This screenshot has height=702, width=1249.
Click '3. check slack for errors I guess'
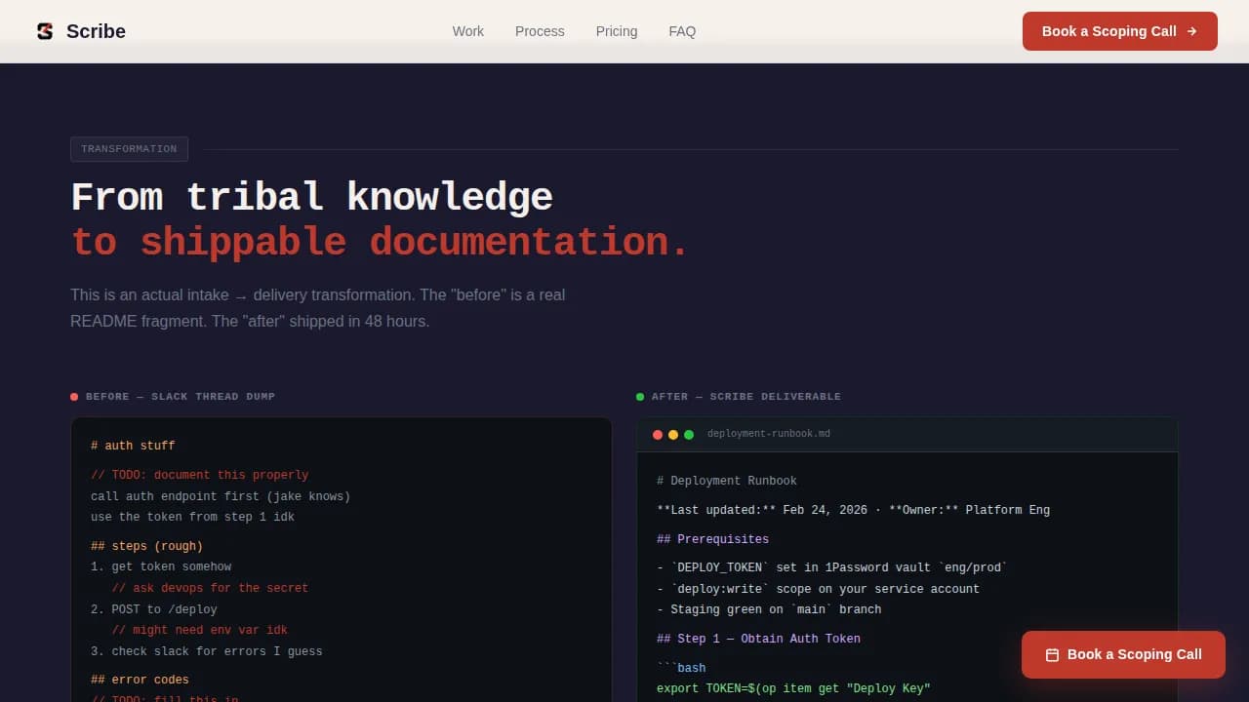(x=206, y=651)
